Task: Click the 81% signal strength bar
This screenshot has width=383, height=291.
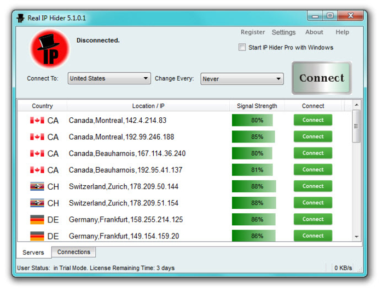Action: [252, 170]
